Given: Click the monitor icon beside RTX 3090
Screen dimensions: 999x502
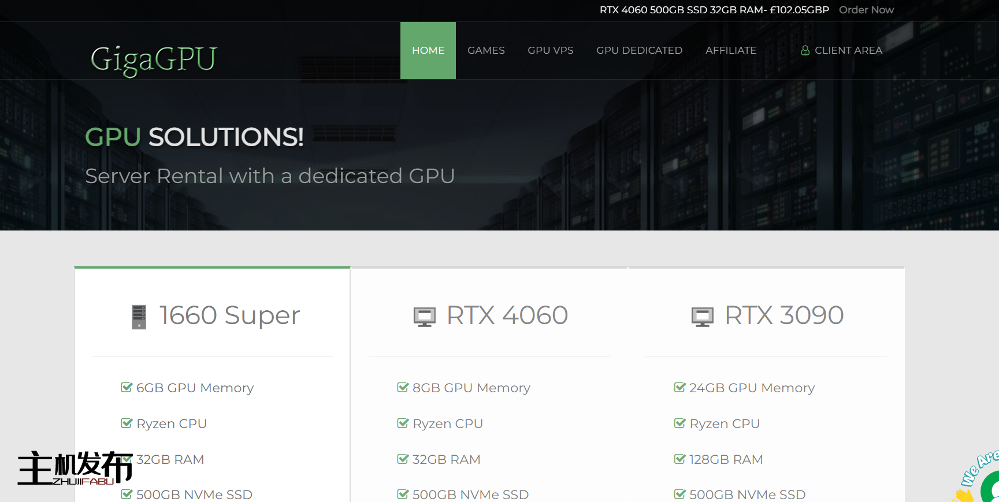Looking at the screenshot, I should (x=703, y=317).
